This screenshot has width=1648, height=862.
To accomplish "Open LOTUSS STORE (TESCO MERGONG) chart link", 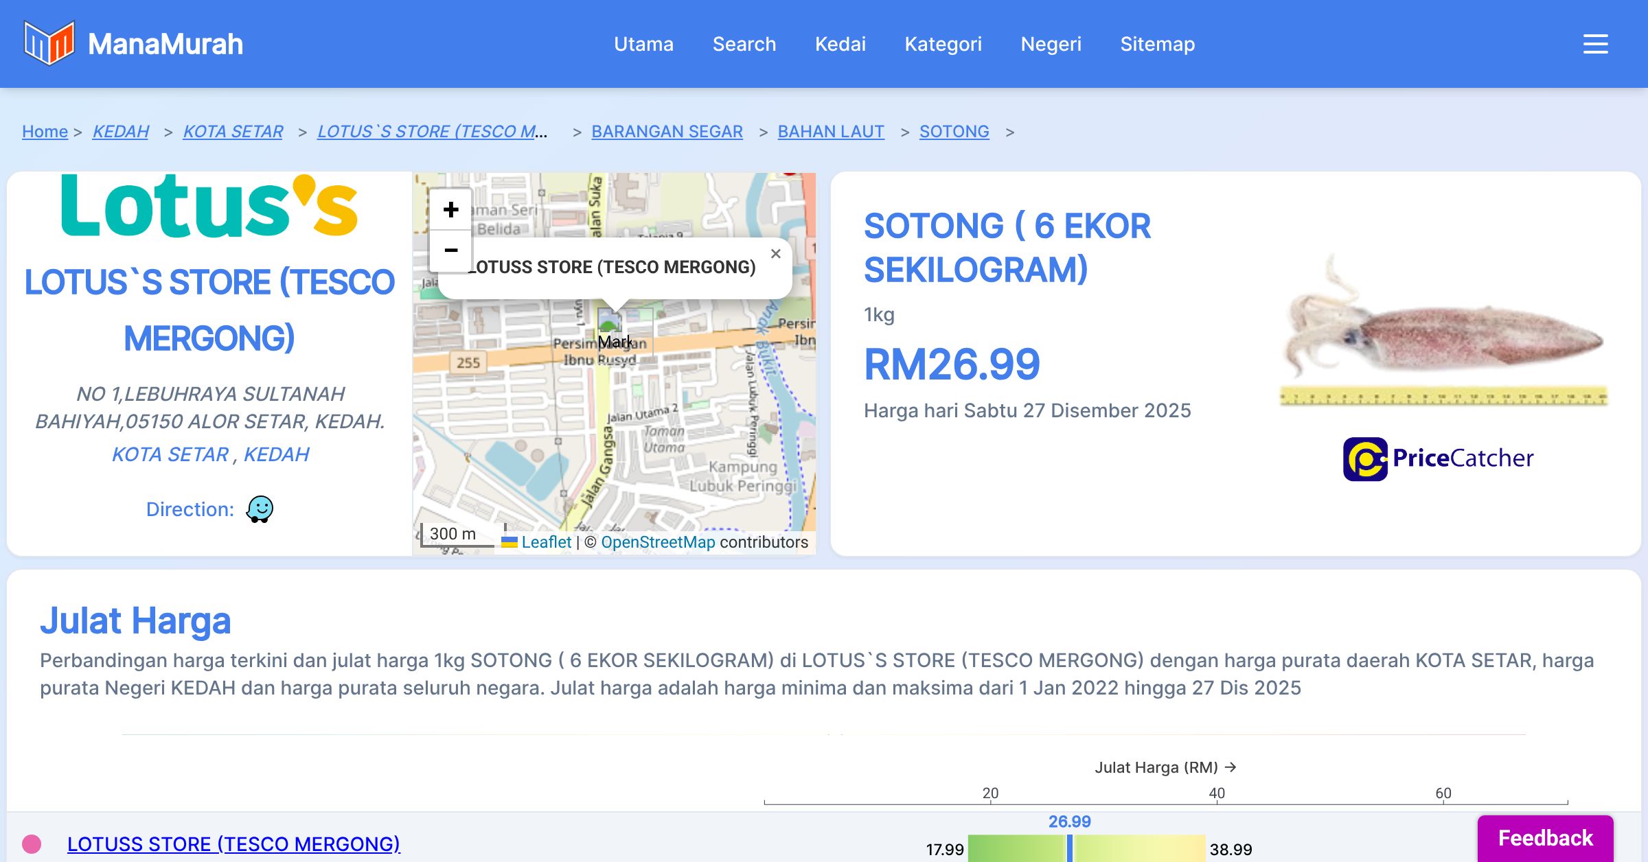I will tap(233, 843).
